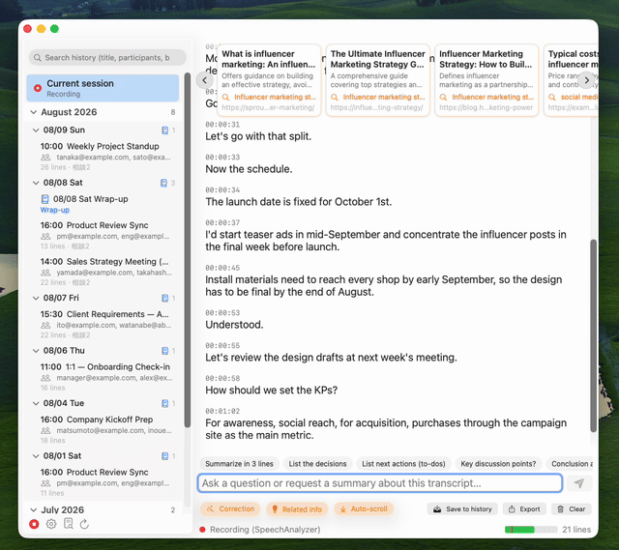This screenshot has width=619, height=550.
Task: Click the search magnifier icon in history field
Action: 38,58
